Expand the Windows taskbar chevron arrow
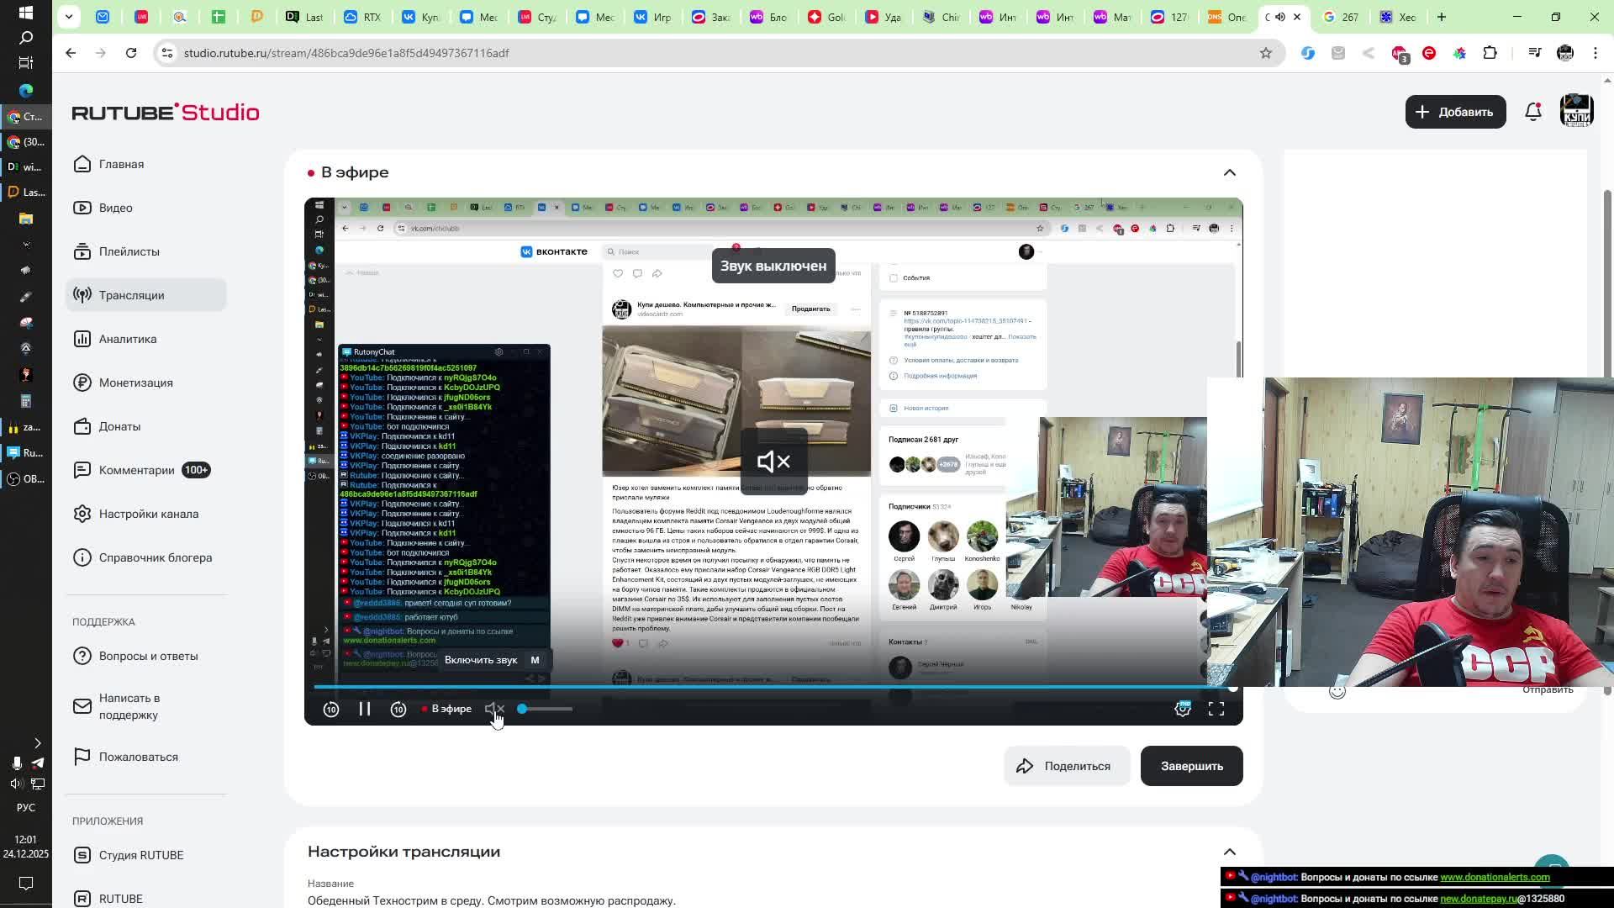Image resolution: width=1614 pixels, height=908 pixels. coord(37,743)
